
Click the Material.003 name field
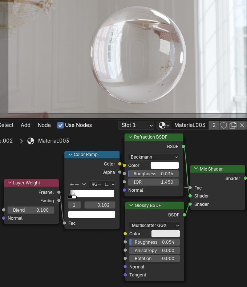point(189,125)
